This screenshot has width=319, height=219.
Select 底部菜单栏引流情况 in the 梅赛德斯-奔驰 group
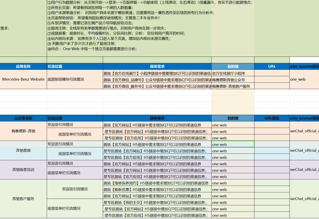tap(75, 134)
